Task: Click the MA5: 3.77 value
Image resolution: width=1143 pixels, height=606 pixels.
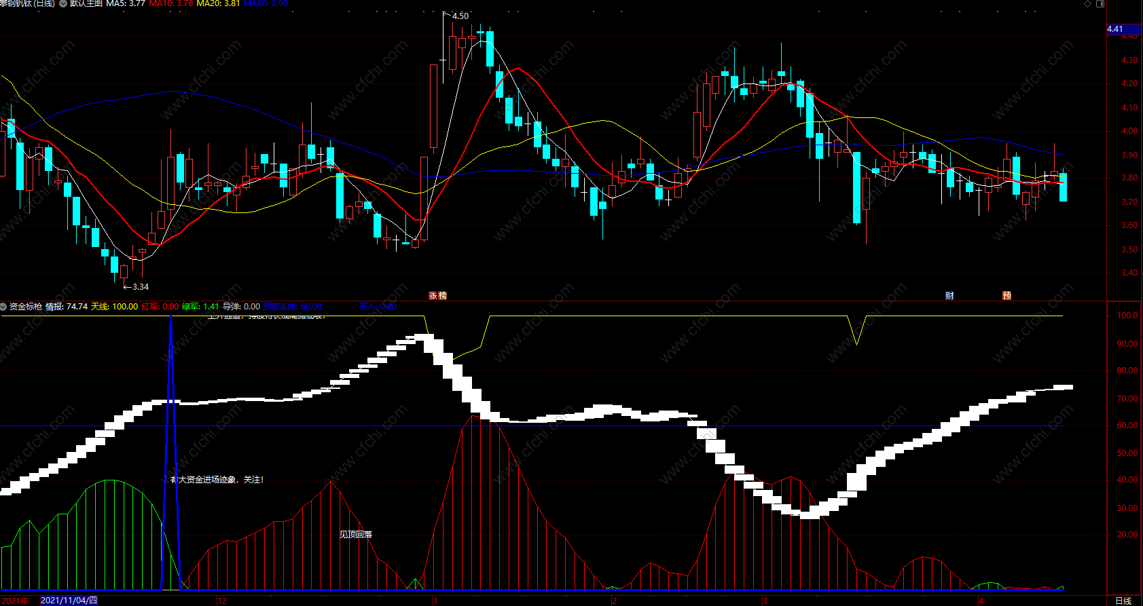Action: 126,3
